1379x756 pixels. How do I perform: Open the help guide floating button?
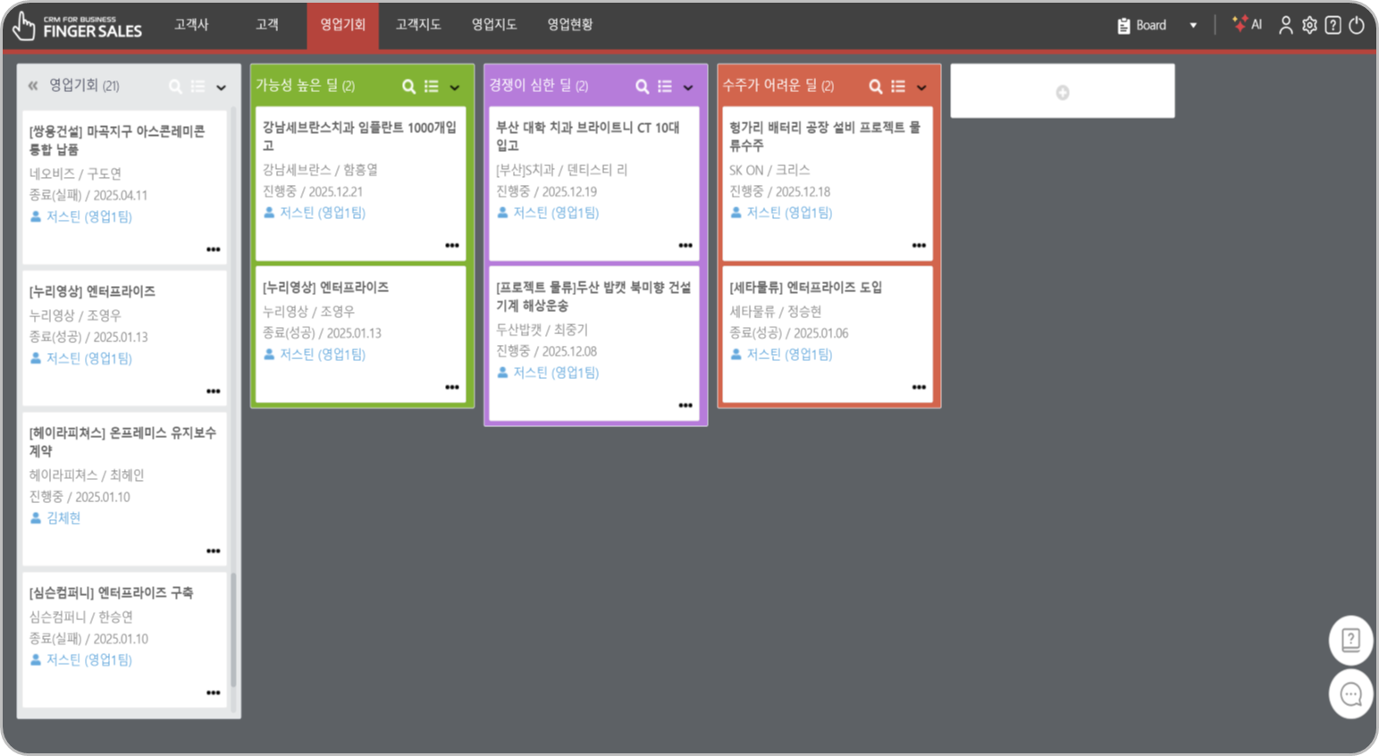click(x=1350, y=640)
